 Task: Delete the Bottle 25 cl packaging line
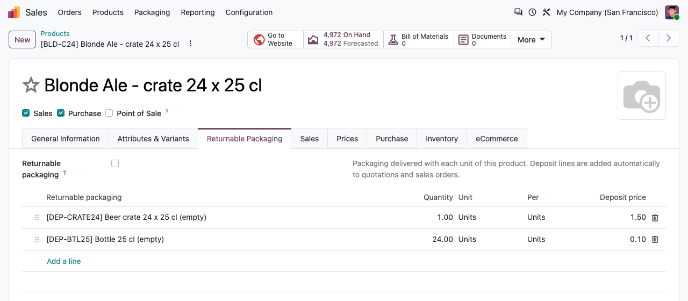[x=655, y=240]
